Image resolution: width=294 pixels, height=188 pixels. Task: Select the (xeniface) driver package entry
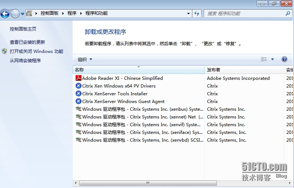pyautogui.click(x=142, y=132)
